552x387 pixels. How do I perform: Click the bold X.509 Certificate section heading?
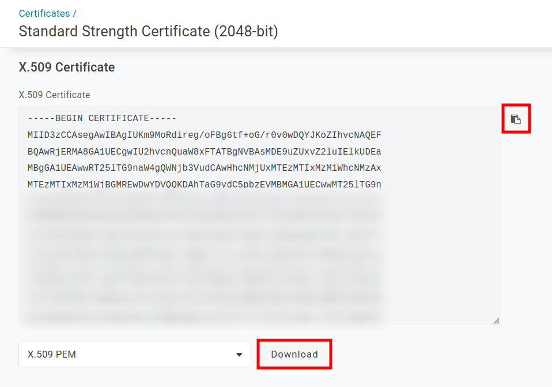click(x=67, y=67)
